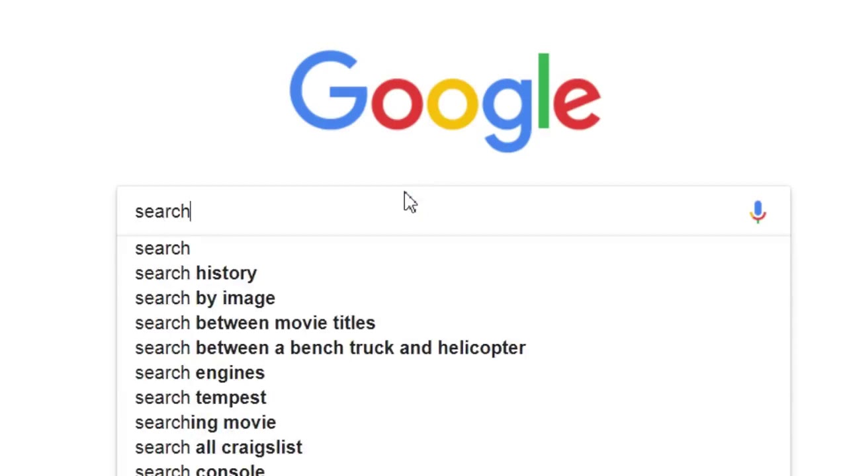Click the blue capital G in the Google logo
This screenshot has height=476, width=847.
(x=328, y=91)
